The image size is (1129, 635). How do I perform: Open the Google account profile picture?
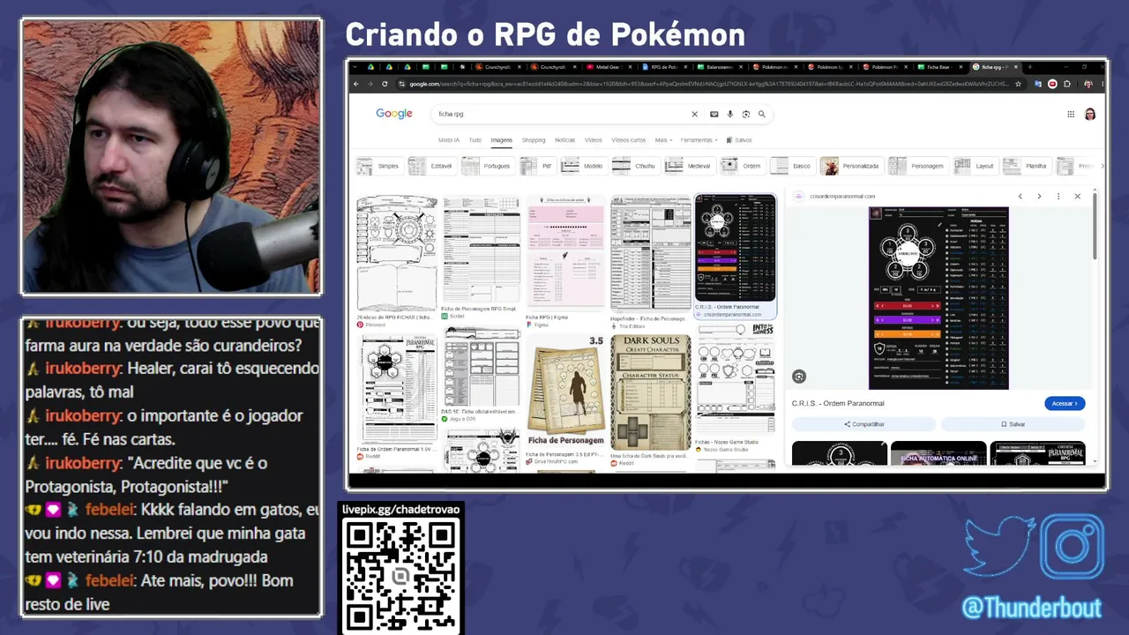point(1090,114)
